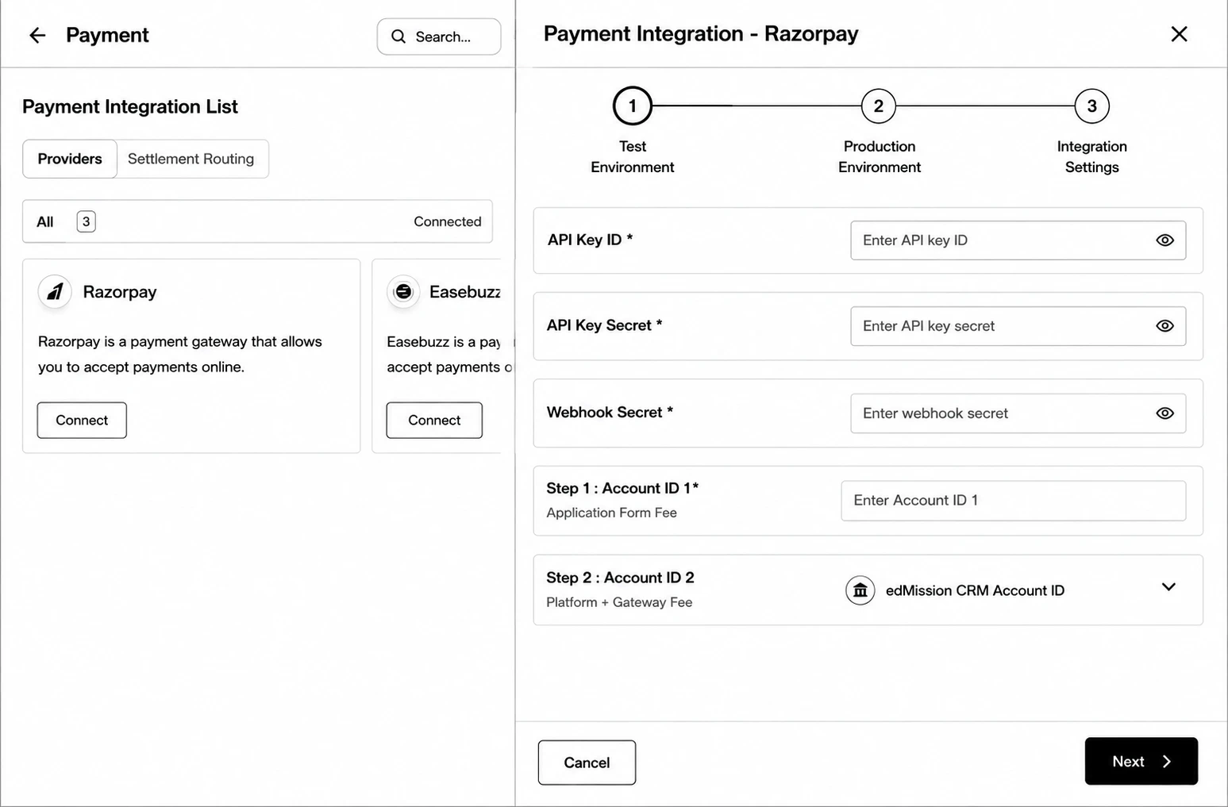This screenshot has height=807, width=1228.
Task: Reveal the API Key Secret value
Action: pos(1164,326)
